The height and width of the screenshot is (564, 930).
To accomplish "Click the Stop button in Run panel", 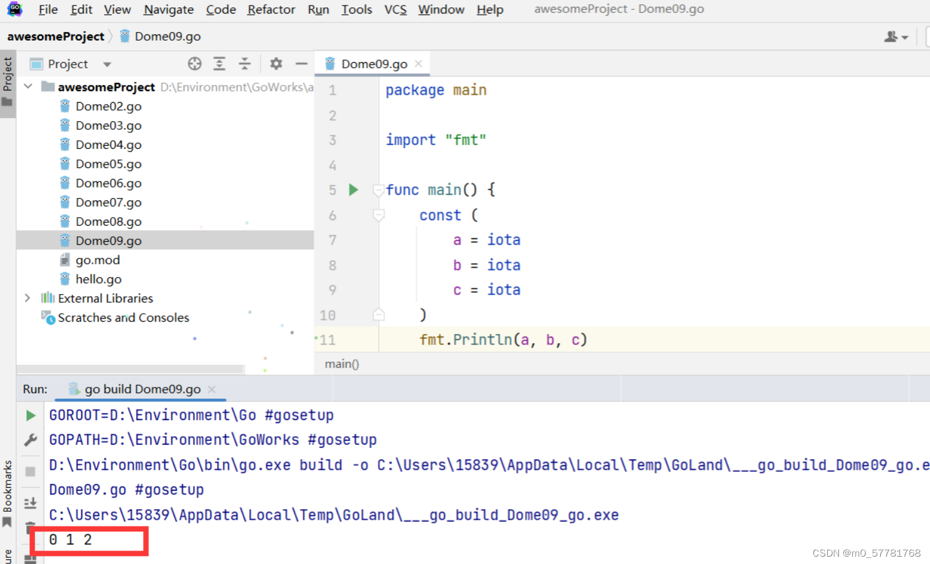I will pyautogui.click(x=31, y=472).
